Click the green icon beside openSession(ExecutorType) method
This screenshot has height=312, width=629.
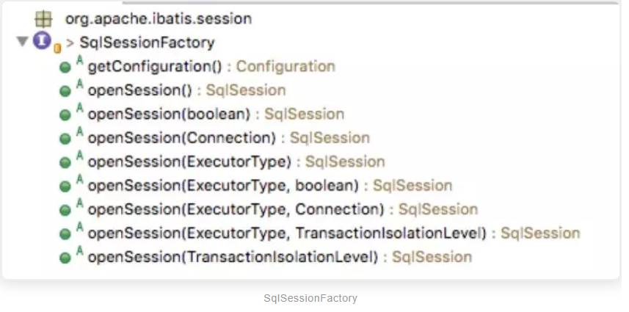click(65, 162)
